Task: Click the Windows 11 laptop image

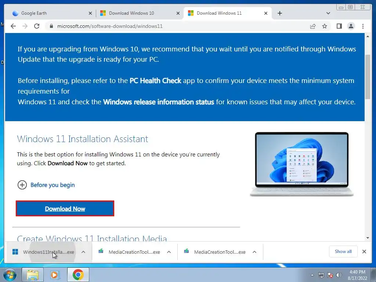Action: click(x=302, y=164)
